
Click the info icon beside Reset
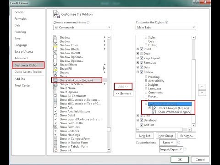(179, 142)
